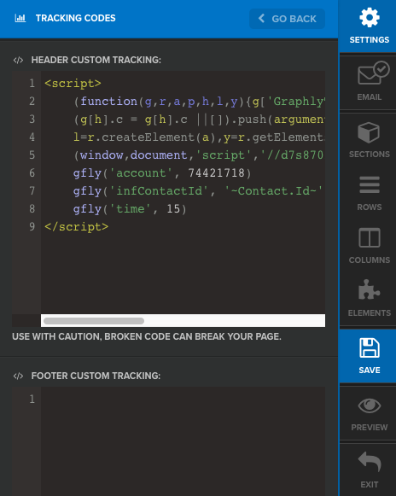
Task: Click the horizontal scrollbar thumb in header editor
Action: 94,321
